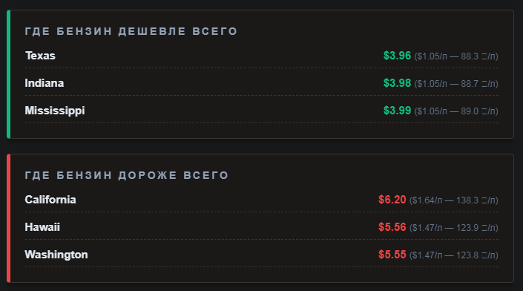Image resolution: width=523 pixels, height=291 pixels.
Task: Select the Indiana state name
Action: [x=45, y=83]
